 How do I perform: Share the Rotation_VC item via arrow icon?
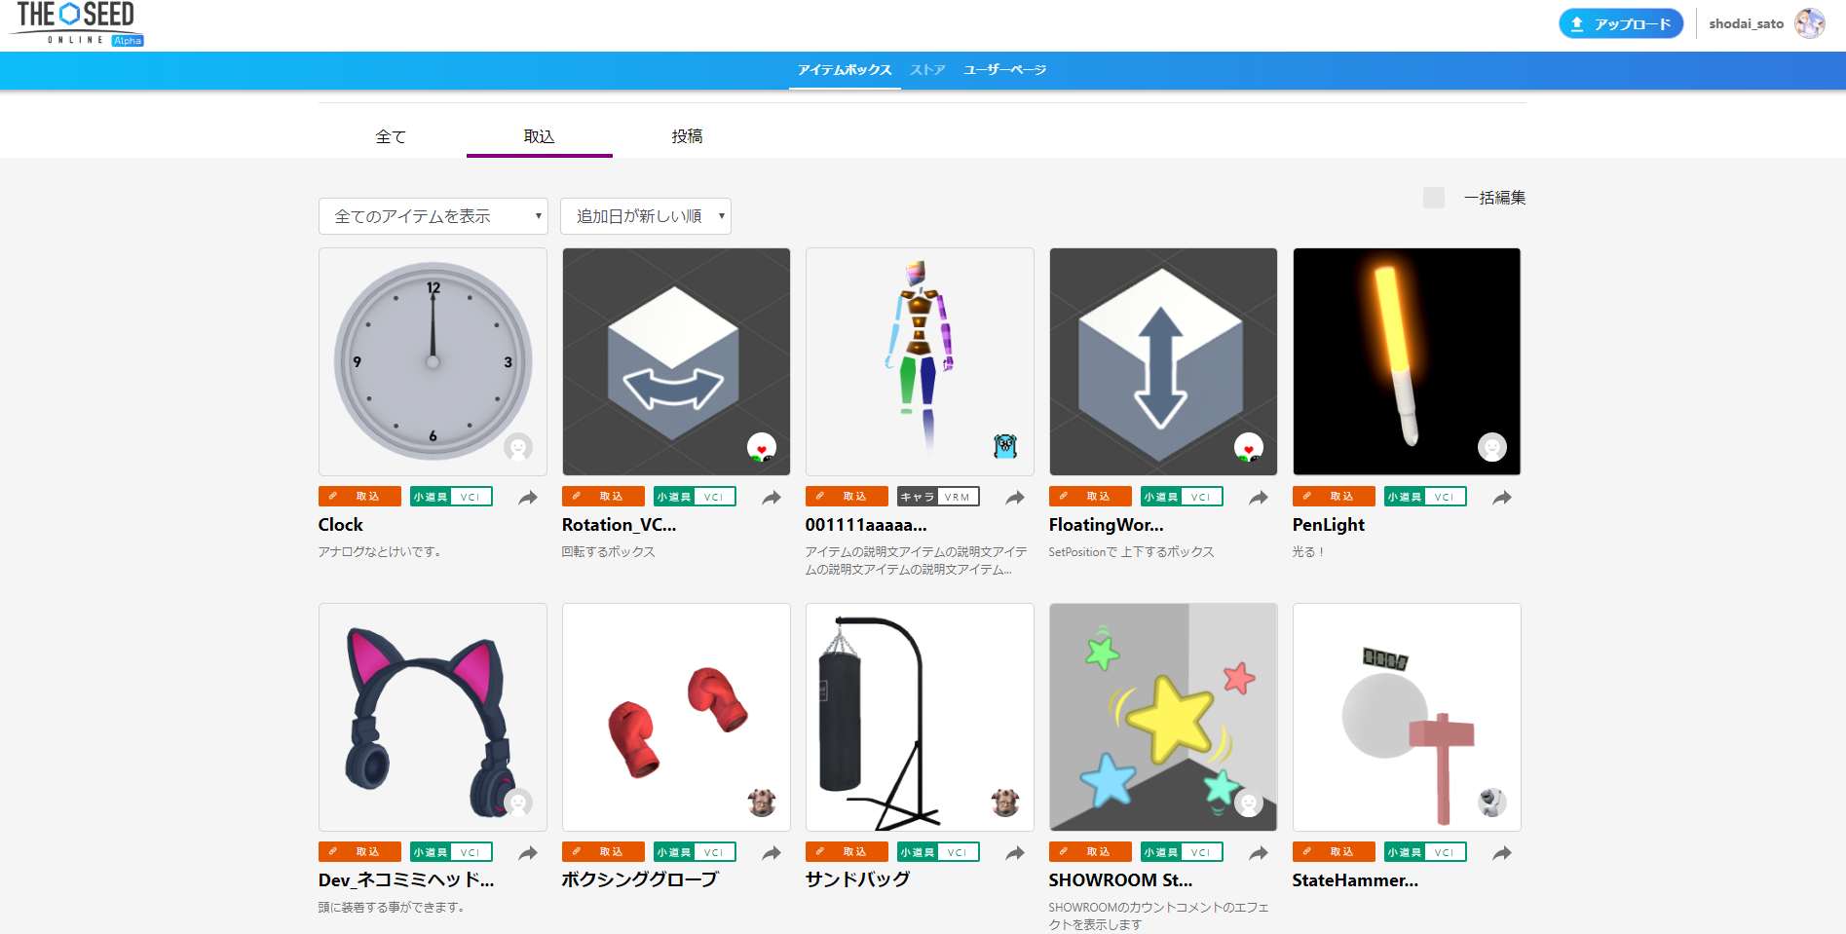772,498
